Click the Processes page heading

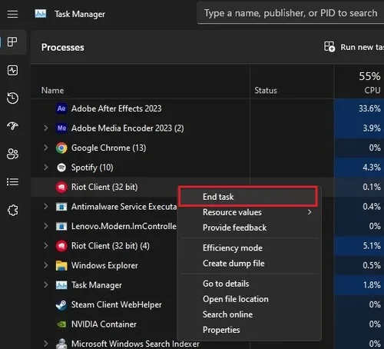(x=63, y=48)
